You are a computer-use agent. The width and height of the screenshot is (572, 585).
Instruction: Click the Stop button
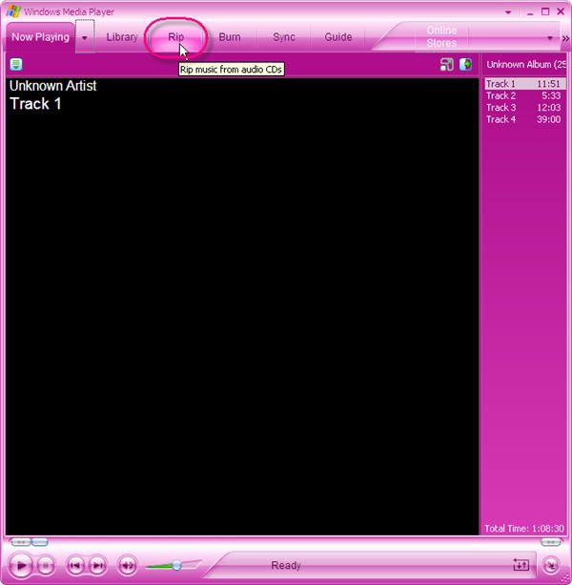point(46,566)
